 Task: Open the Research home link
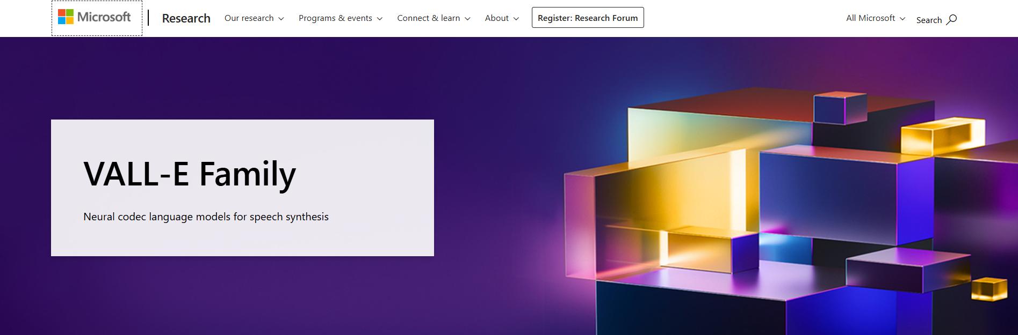tap(186, 18)
